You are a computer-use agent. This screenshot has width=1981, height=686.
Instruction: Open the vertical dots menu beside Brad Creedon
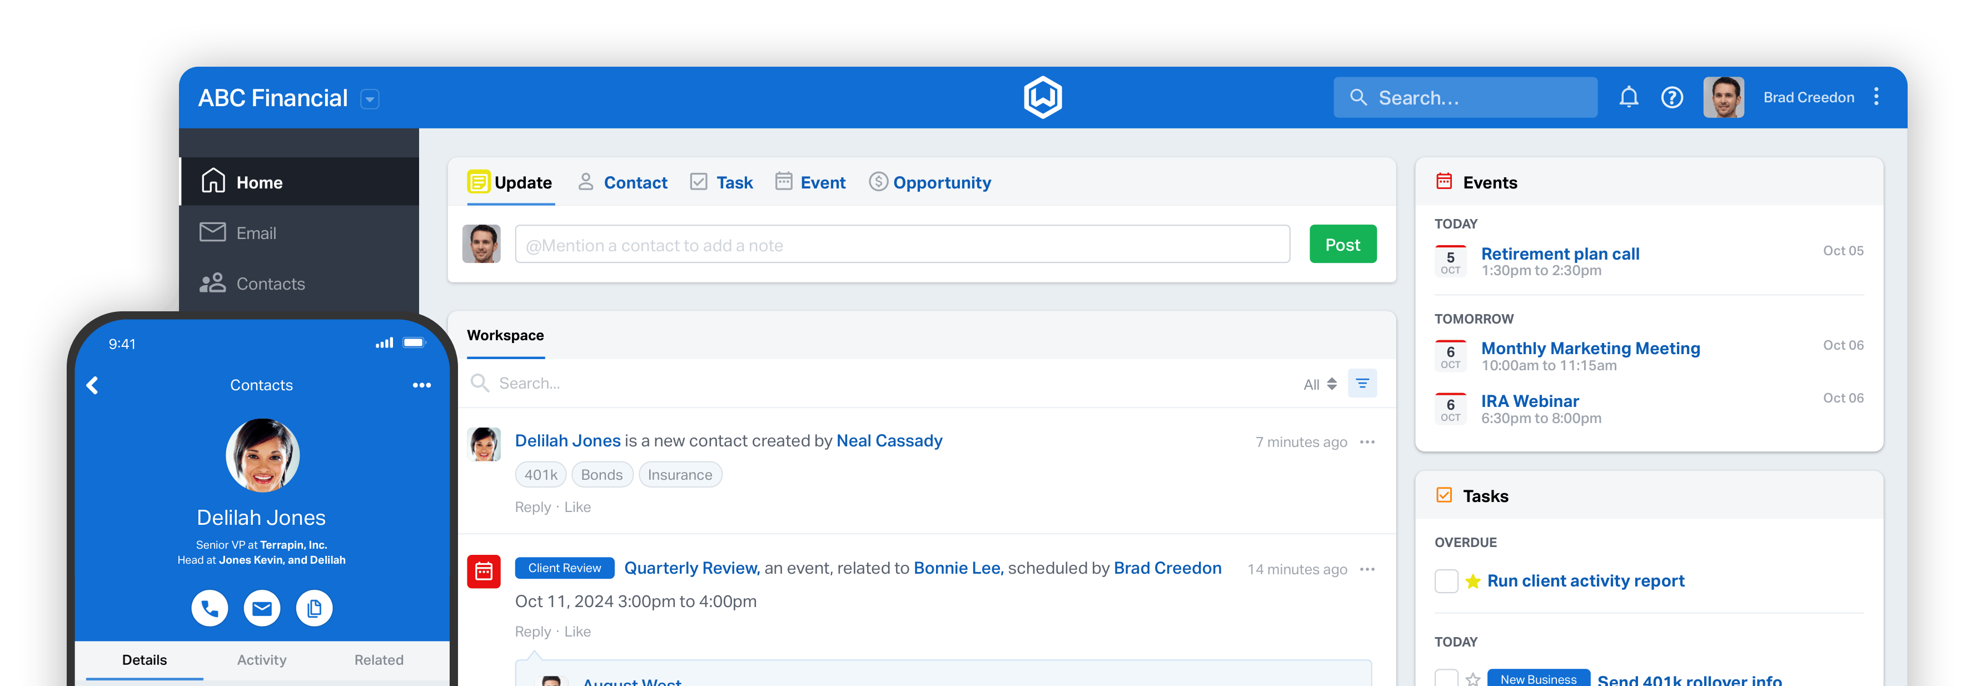point(1877,97)
